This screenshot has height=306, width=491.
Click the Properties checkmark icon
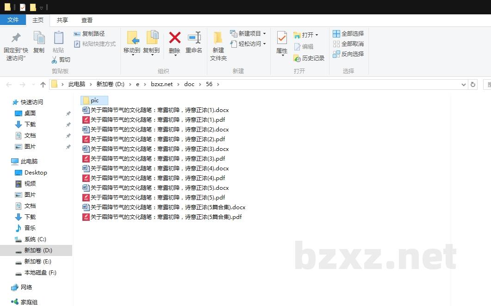coord(282,38)
